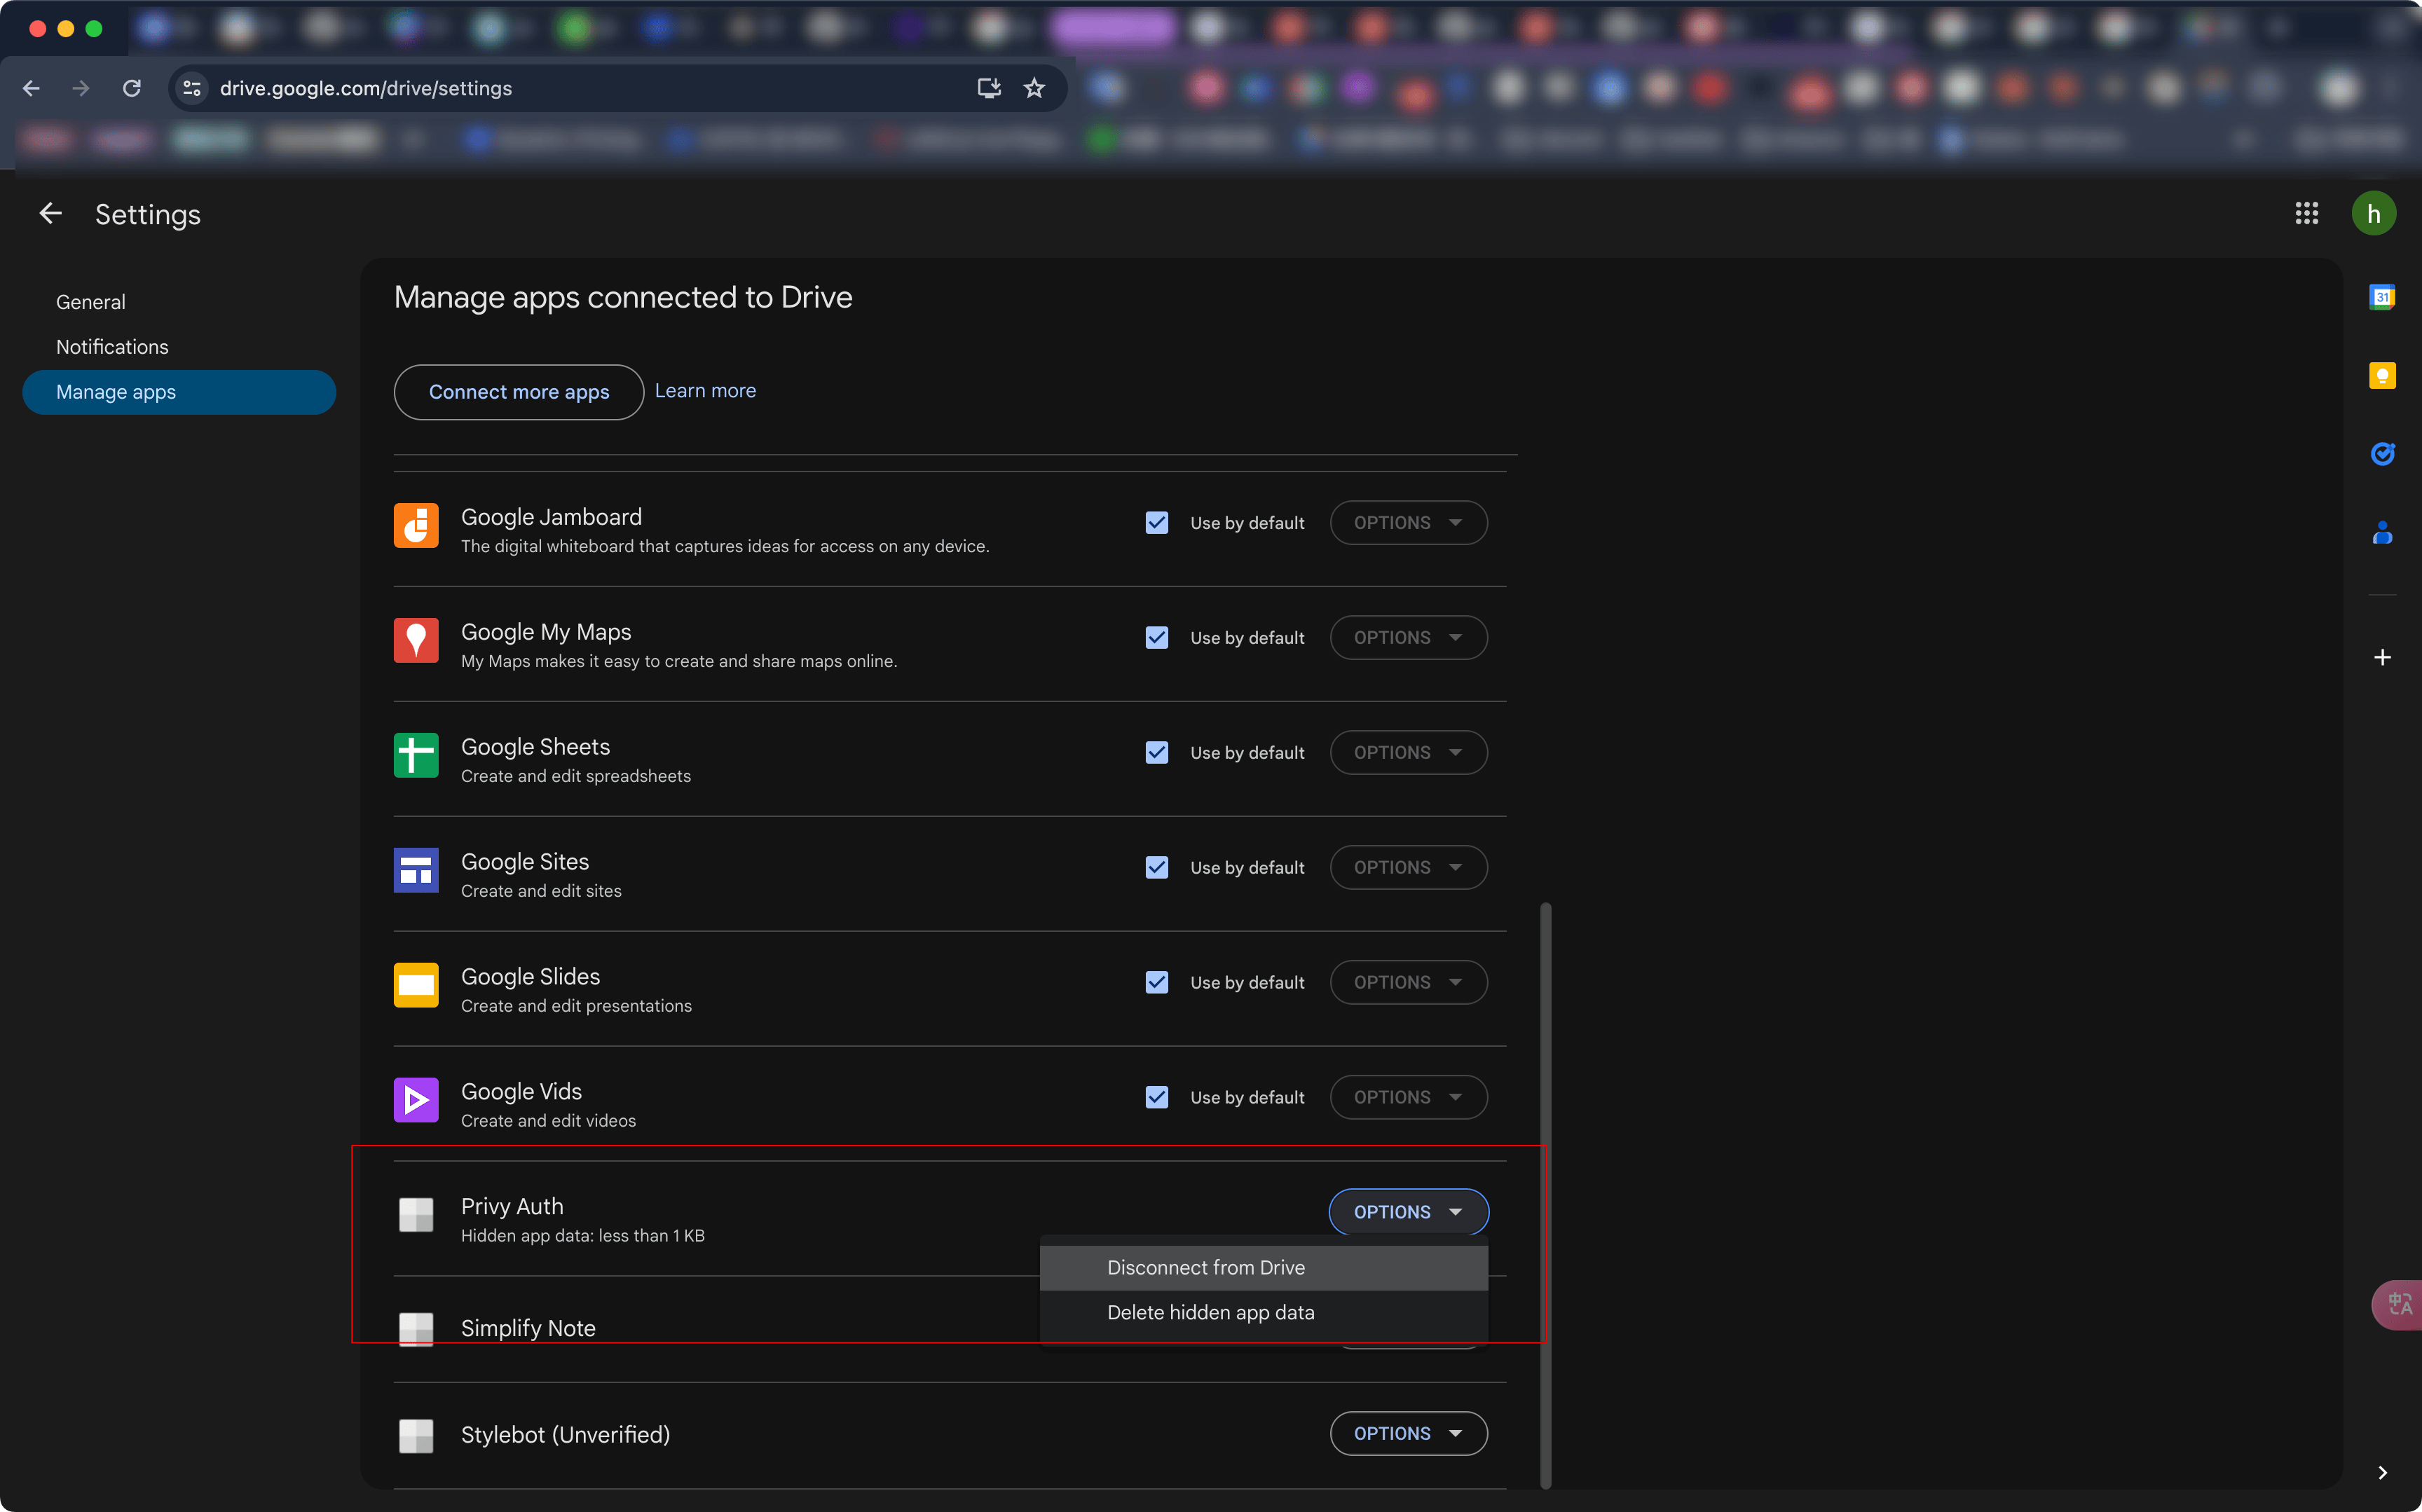Uncheck Use by default for Google My Maps
Viewport: 2422px width, 1512px height.
pyautogui.click(x=1157, y=637)
